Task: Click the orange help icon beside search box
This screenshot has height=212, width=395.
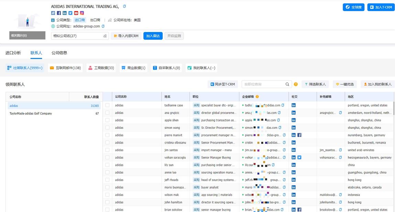Action: 296,84
